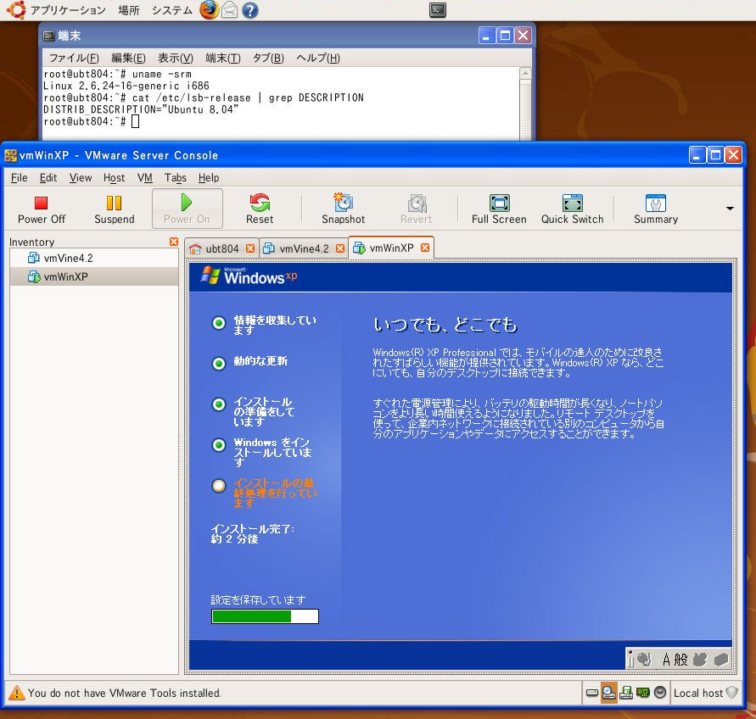
Task: Click the hard disk status icon
Action: [x=591, y=693]
